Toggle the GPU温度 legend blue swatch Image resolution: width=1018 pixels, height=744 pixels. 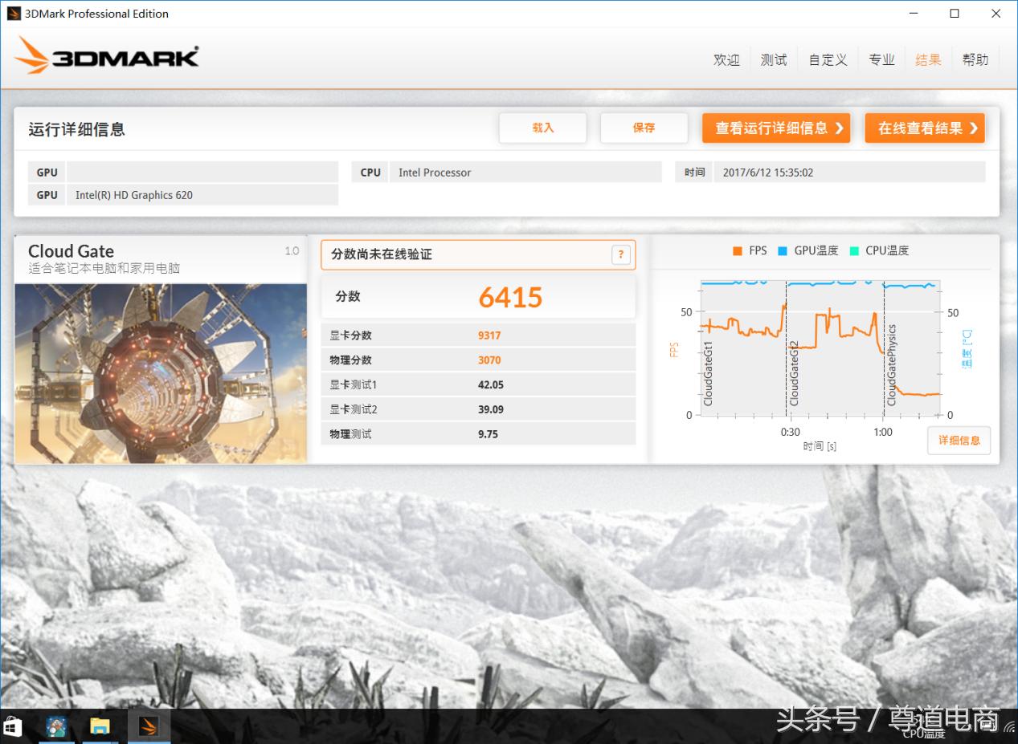pyautogui.click(x=783, y=251)
